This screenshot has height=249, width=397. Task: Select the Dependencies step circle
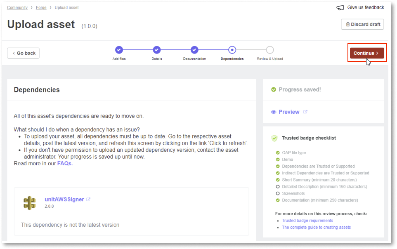pyautogui.click(x=232, y=50)
